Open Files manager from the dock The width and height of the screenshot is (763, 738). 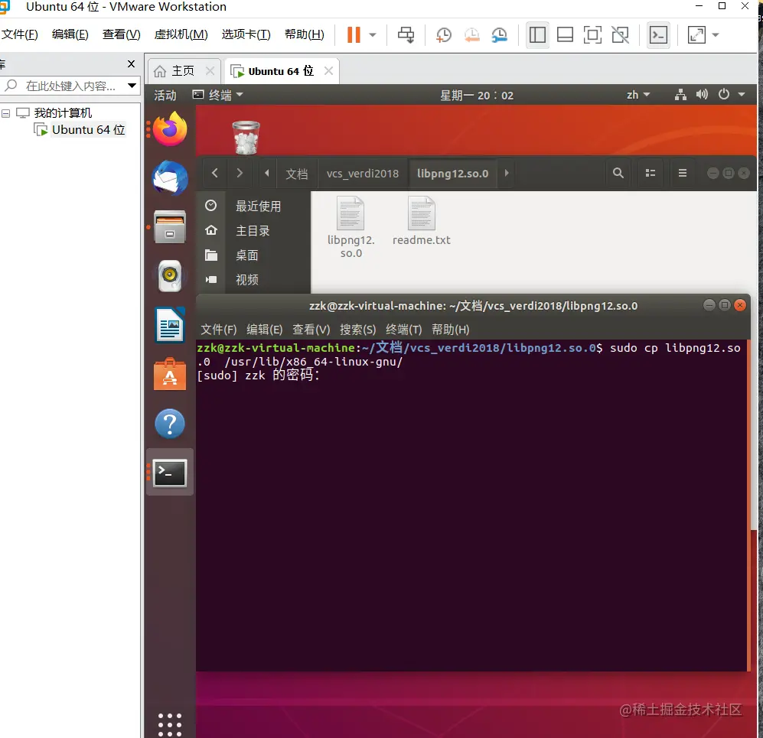tap(170, 227)
